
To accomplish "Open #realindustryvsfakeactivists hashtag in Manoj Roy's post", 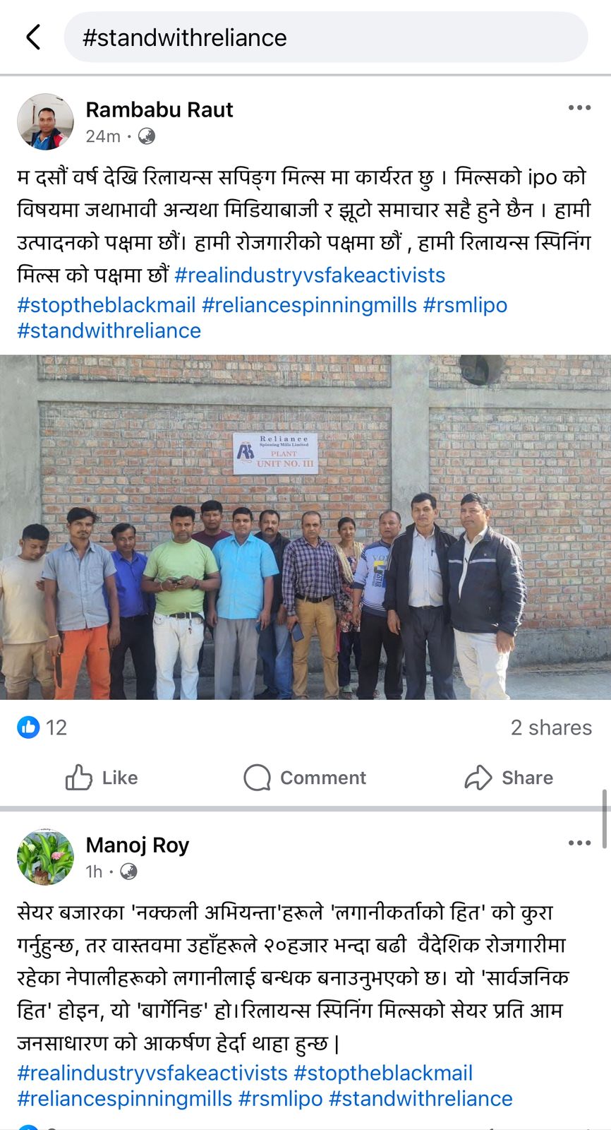I will tap(152, 1073).
